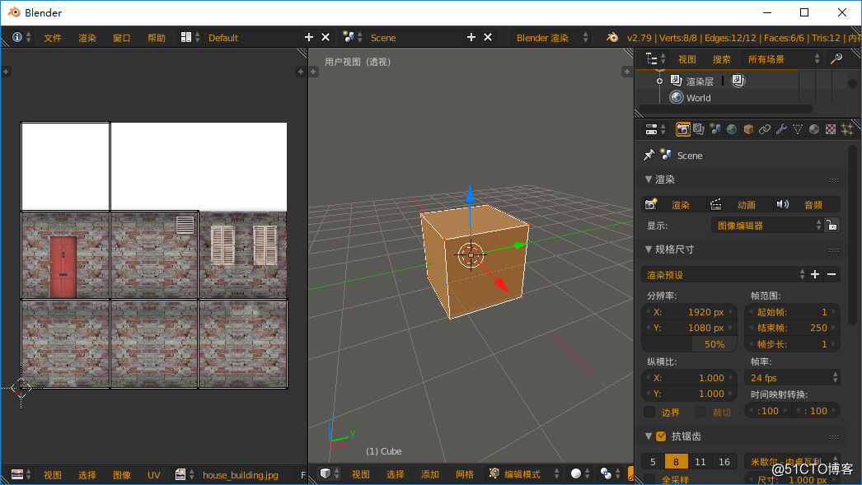Open viewport shading sphere dropdown
Image resolution: width=862 pixels, height=485 pixels.
click(x=579, y=473)
